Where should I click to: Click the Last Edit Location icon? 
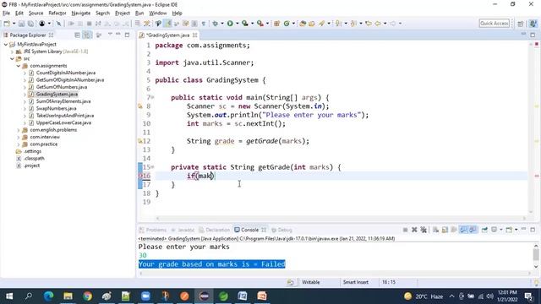(369, 24)
